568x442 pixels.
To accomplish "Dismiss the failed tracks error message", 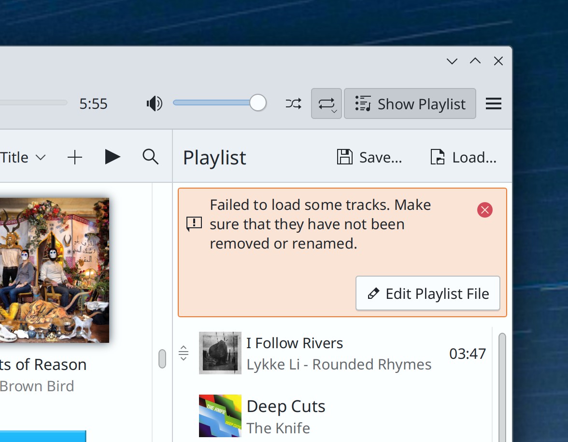I will click(x=484, y=209).
